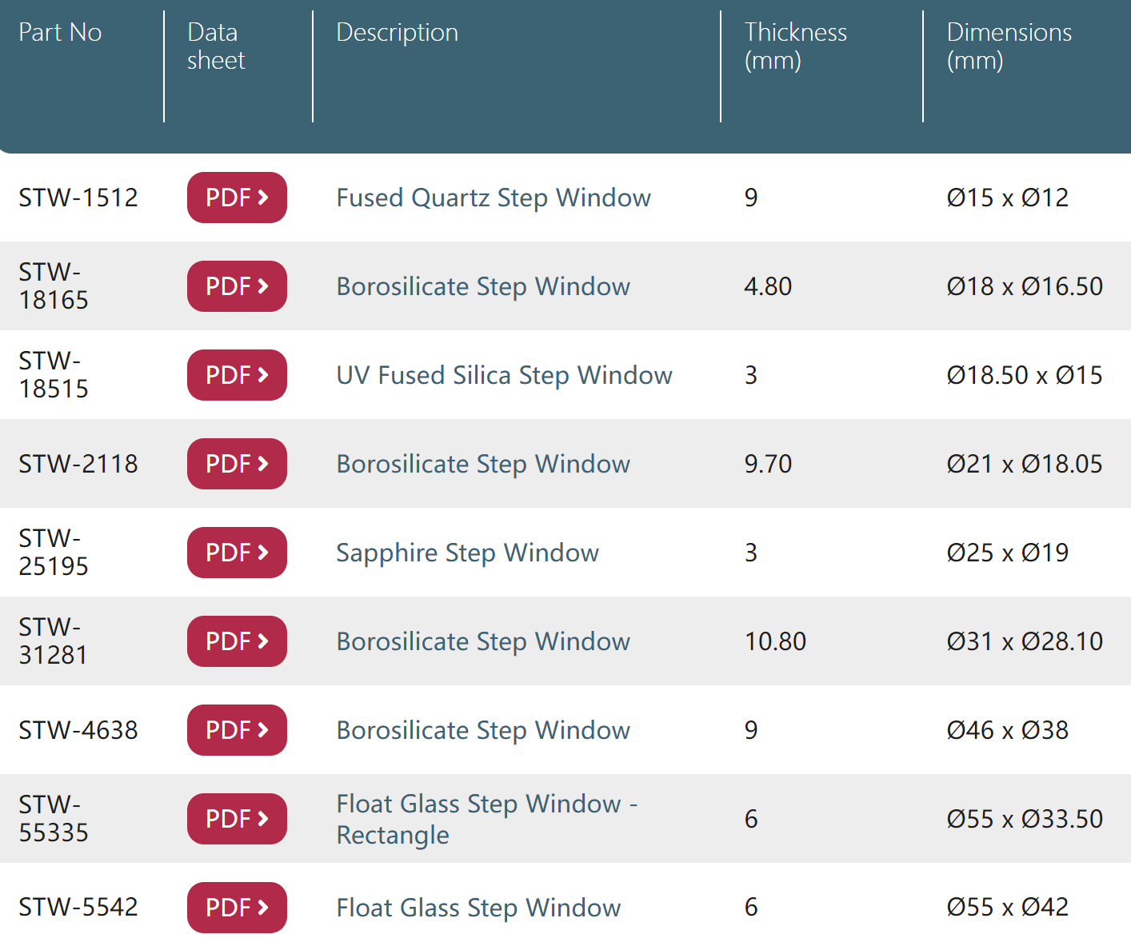The width and height of the screenshot is (1131, 946).
Task: Open the UV Fused Silica Step Window link
Action: tap(505, 375)
